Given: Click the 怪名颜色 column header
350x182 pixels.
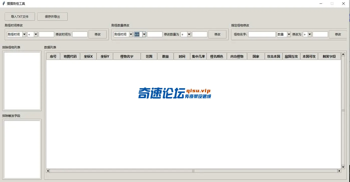Looking at the screenshot, I should [x=217, y=56].
